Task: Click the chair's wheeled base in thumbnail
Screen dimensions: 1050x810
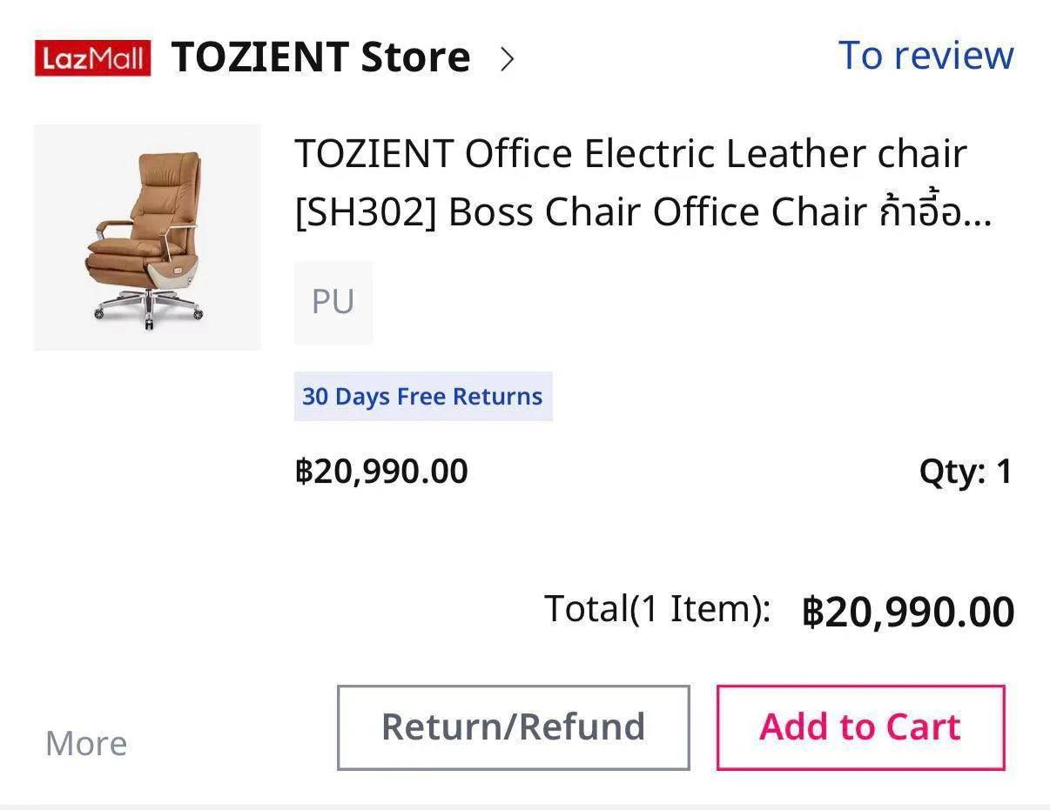Action: click(x=149, y=308)
